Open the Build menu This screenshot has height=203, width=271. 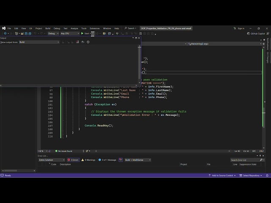(48, 28)
